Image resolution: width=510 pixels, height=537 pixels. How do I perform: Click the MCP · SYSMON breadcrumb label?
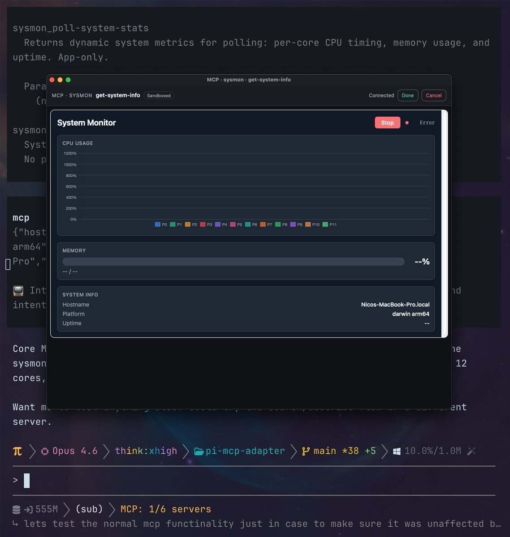[72, 95]
